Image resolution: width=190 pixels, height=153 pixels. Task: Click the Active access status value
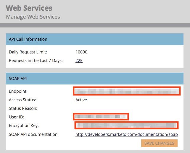(x=81, y=100)
